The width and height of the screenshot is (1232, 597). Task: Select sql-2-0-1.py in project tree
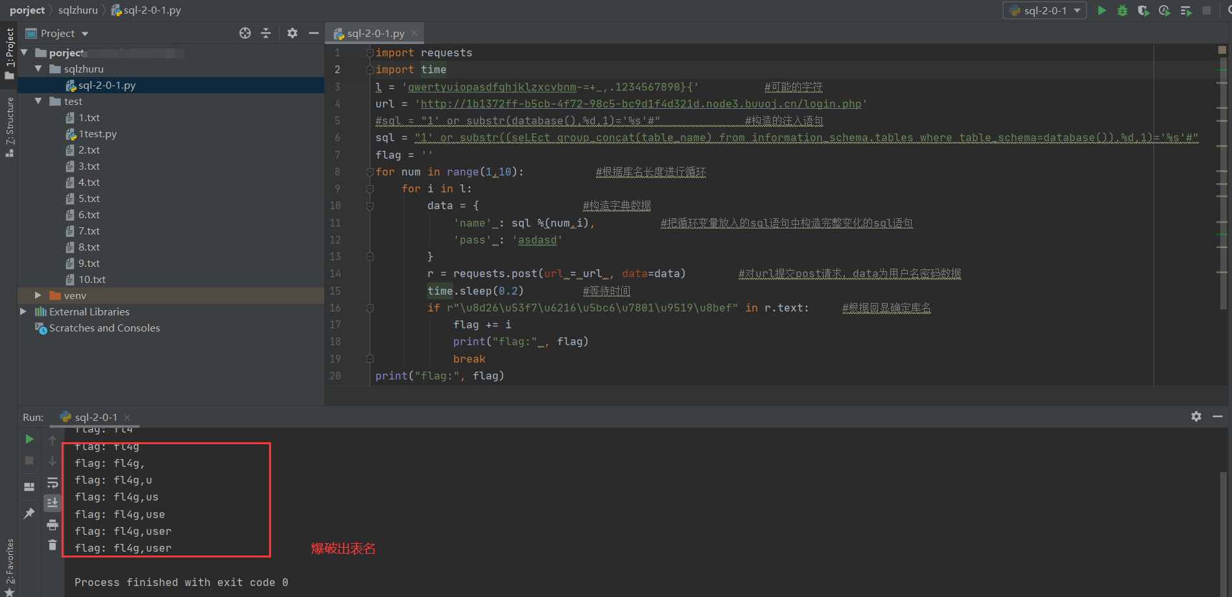pyautogui.click(x=171, y=85)
